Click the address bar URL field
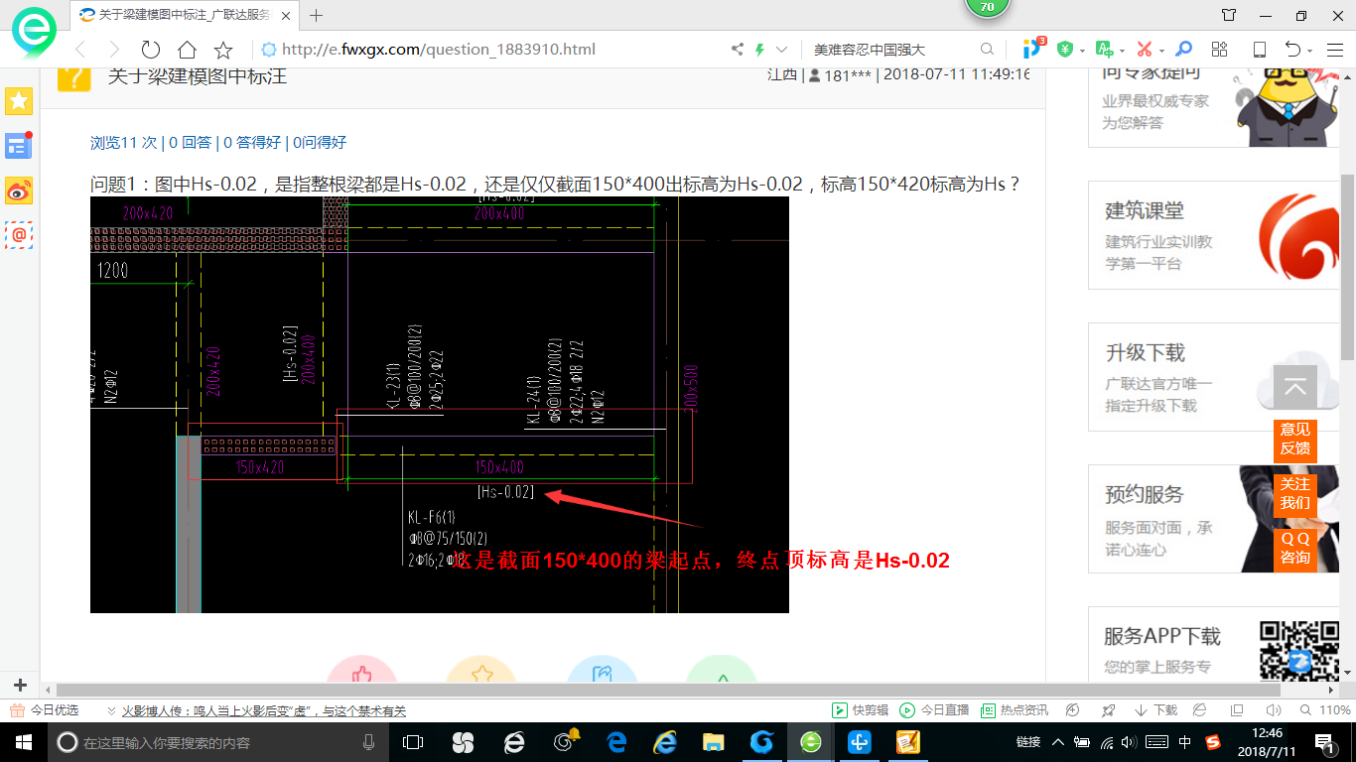Image resolution: width=1356 pixels, height=762 pixels. [491, 50]
